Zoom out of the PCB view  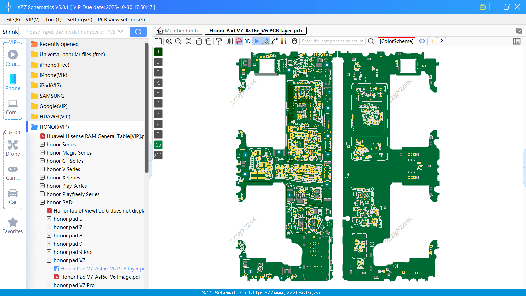pos(178,41)
